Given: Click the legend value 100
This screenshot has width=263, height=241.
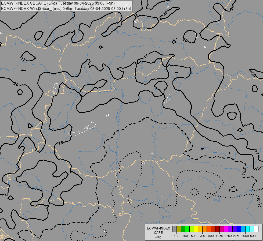Looking at the screenshot, I should [176, 236].
